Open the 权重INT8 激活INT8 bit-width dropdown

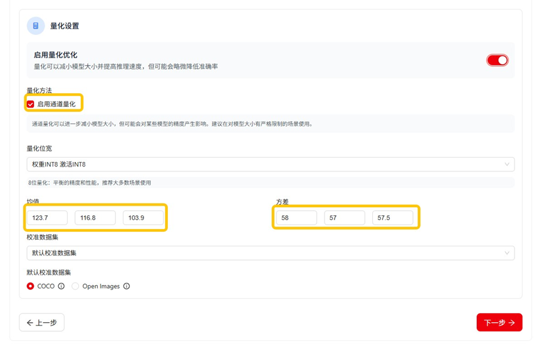271,164
